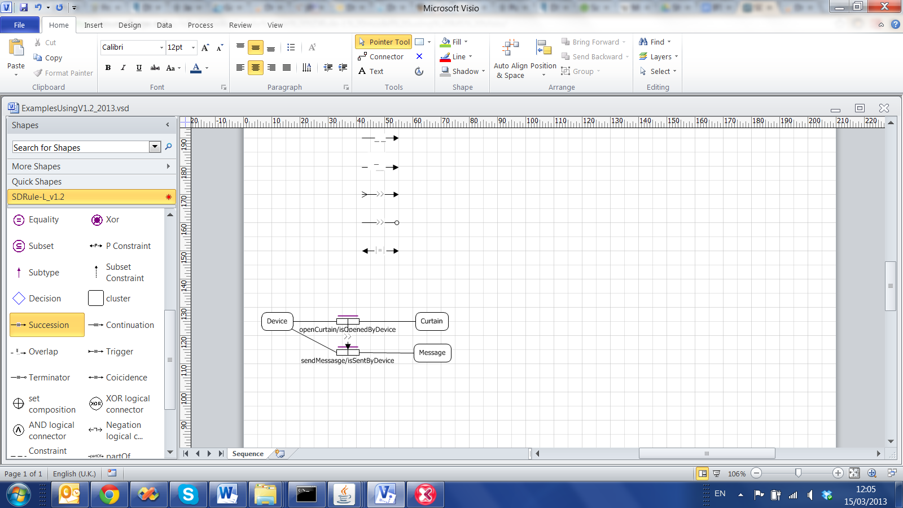Toggle Succession shape selection in stencil

pyautogui.click(x=47, y=325)
